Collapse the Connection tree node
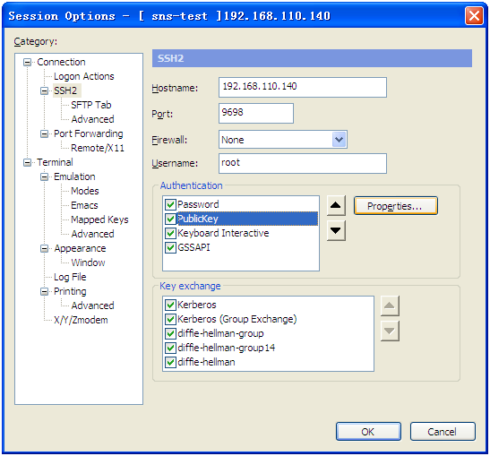The width and height of the screenshot is (490, 456). click(28, 62)
